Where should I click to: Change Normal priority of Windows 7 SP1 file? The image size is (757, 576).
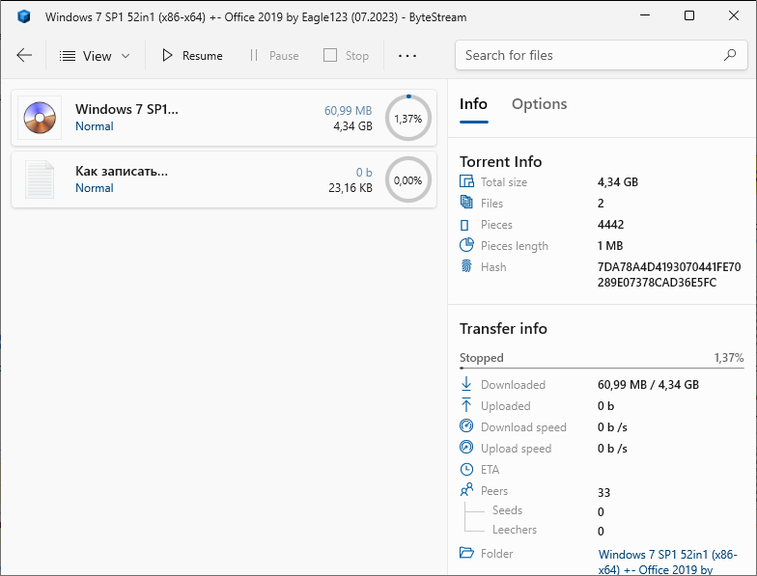click(95, 126)
